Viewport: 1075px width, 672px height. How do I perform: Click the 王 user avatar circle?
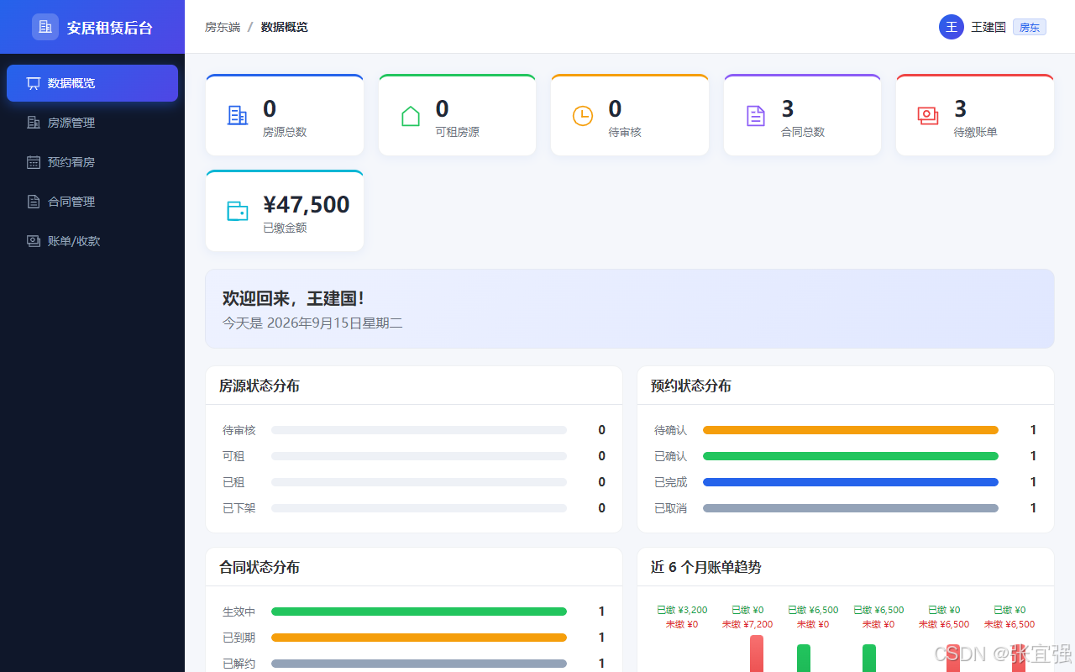[x=952, y=27]
